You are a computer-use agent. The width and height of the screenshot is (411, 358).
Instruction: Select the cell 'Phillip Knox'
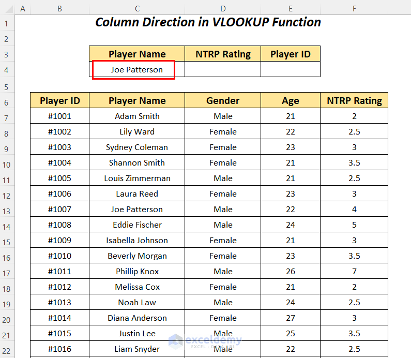click(x=137, y=271)
